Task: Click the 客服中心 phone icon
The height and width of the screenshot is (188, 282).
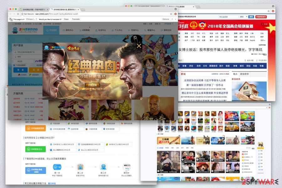Action: [x=145, y=30]
